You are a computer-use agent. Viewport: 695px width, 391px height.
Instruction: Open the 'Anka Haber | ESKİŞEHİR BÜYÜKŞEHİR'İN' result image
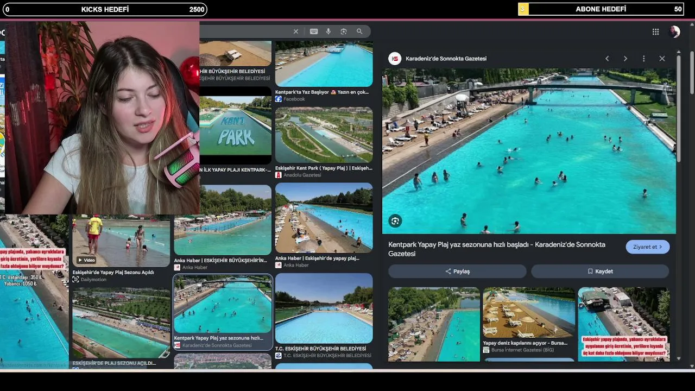tap(223, 220)
